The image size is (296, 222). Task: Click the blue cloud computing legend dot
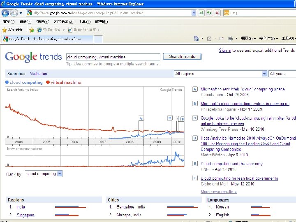pos(7,82)
